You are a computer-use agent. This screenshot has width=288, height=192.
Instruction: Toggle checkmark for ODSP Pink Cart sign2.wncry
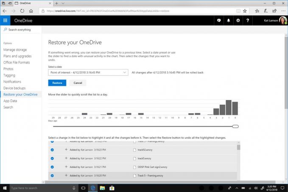coord(52,167)
